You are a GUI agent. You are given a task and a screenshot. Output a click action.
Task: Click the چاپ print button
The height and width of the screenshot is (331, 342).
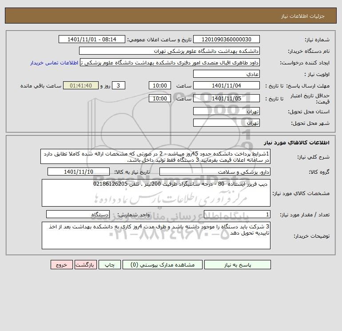pyautogui.click(x=110, y=265)
